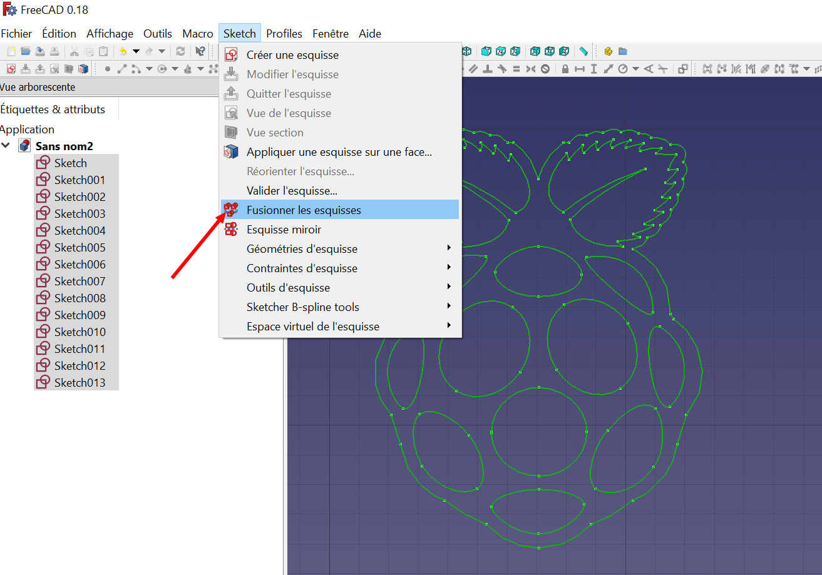Click the yellow undo arrow icon

123,51
